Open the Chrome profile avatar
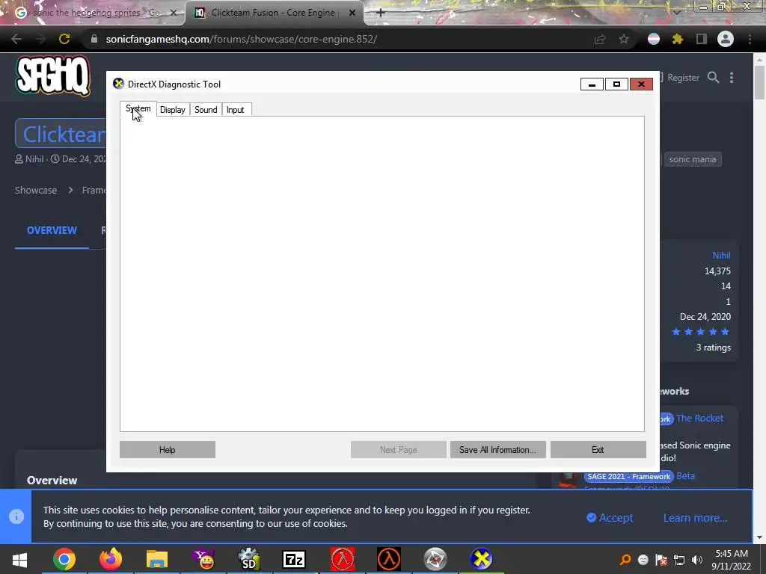This screenshot has width=766, height=574. 726,39
